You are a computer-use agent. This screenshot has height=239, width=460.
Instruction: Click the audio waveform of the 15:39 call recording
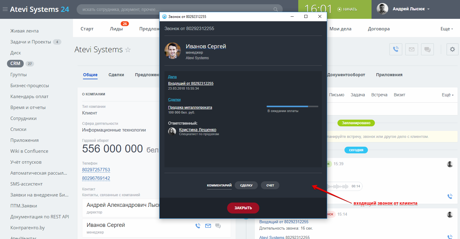pos(338,186)
